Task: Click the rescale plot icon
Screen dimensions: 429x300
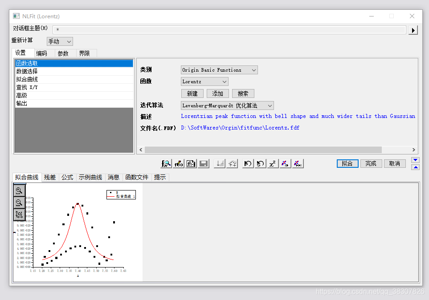Action: point(19,215)
